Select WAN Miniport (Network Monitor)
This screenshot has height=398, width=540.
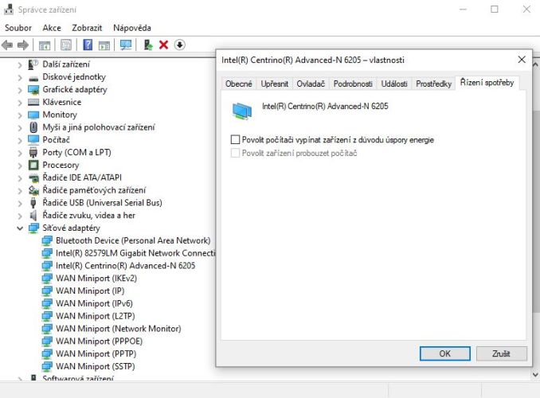(x=118, y=329)
